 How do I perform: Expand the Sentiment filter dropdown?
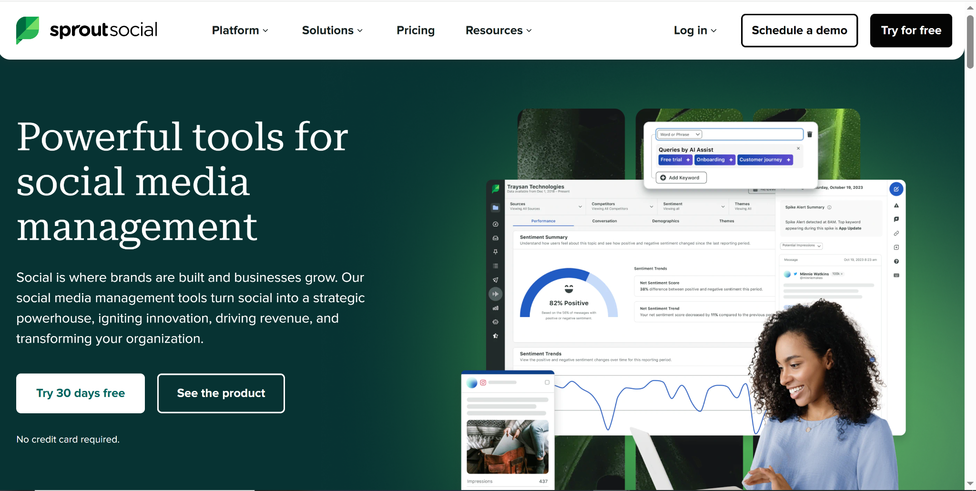[x=694, y=206]
